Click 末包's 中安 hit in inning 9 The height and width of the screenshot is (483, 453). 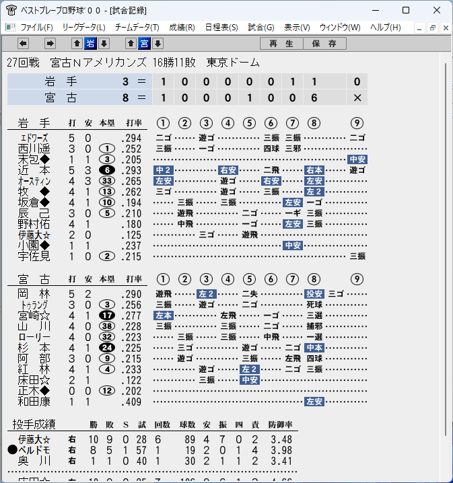(357, 159)
